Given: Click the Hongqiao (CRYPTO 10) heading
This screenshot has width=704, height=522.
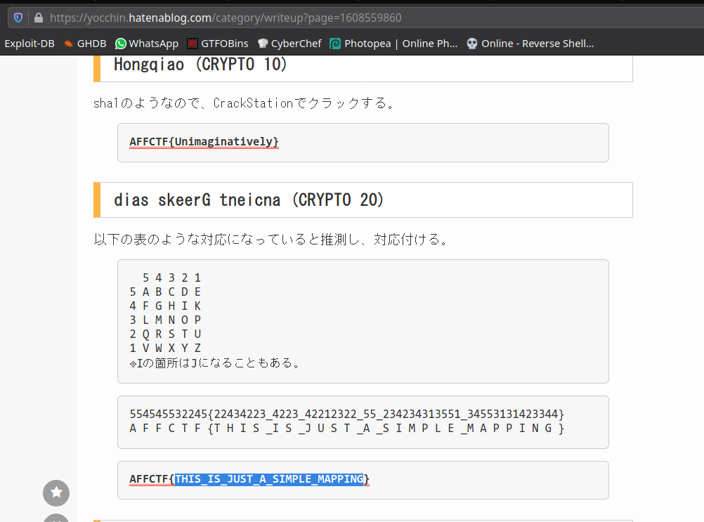Looking at the screenshot, I should click(201, 65).
